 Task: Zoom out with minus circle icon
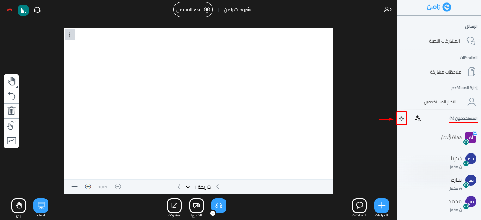[x=118, y=187]
